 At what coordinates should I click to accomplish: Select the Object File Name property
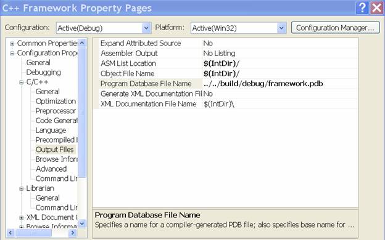pos(128,73)
